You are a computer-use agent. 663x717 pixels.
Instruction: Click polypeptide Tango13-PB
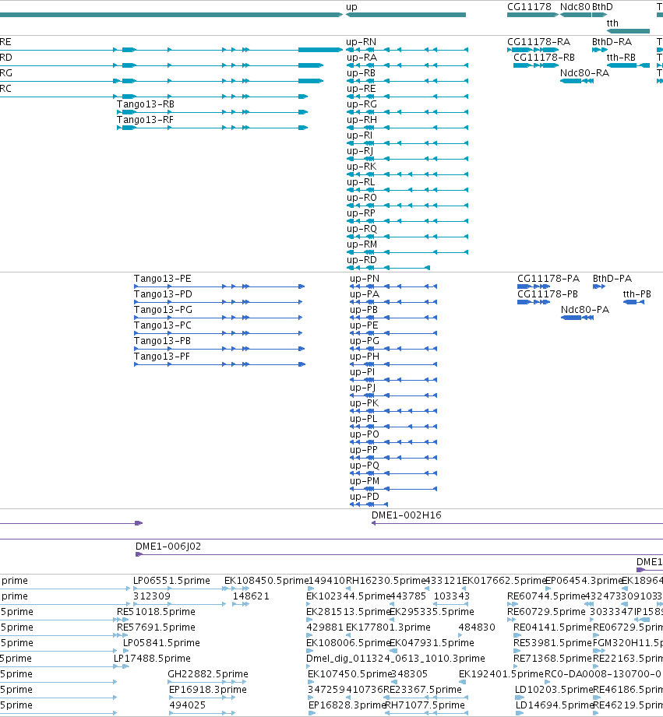(162, 341)
